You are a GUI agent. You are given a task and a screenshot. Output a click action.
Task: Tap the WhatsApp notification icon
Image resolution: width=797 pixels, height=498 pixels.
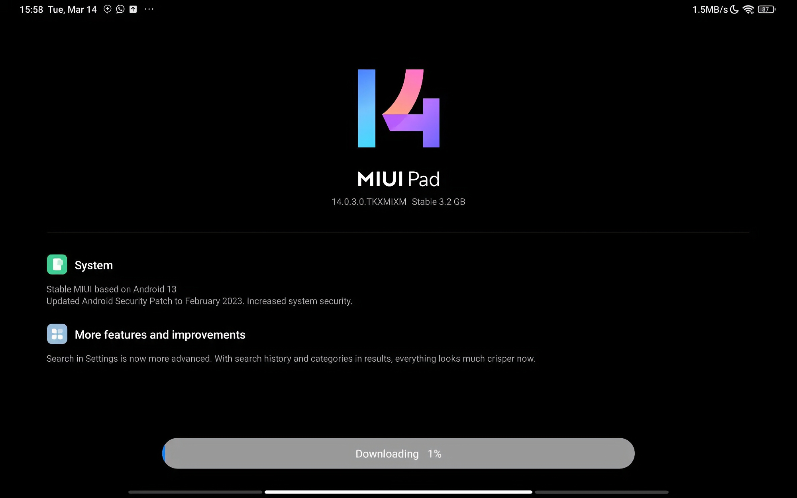pyautogui.click(x=120, y=9)
